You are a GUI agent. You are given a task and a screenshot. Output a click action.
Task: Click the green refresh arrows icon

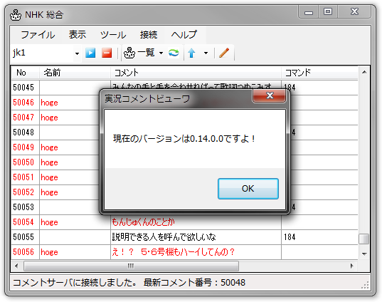pyautogui.click(x=174, y=53)
